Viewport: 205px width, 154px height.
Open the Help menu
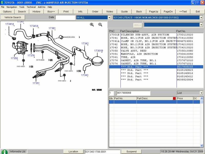coord(50,7)
